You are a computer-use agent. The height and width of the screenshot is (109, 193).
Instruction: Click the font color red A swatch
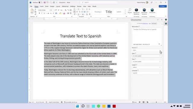point(64,13)
